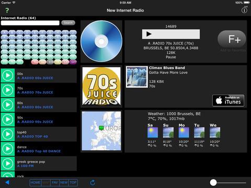Click the Climax Blues Band album cover

click(137, 77)
